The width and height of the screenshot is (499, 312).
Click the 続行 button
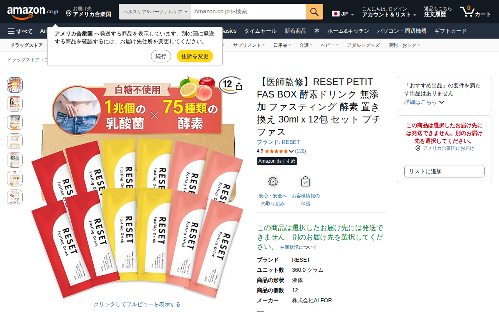click(x=161, y=56)
